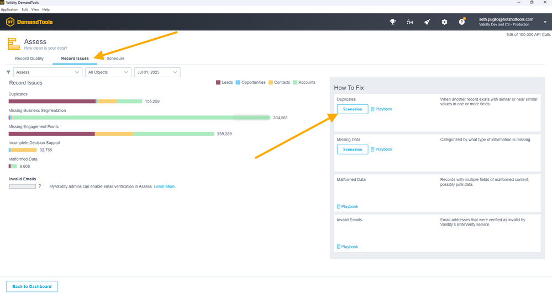Screen dimensions: 552x294
Task: Expand the user account dropdown arrow
Action: click(545, 22)
